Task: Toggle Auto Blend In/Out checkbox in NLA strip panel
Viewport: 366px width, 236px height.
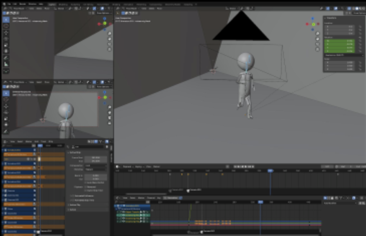Action: coord(85,182)
